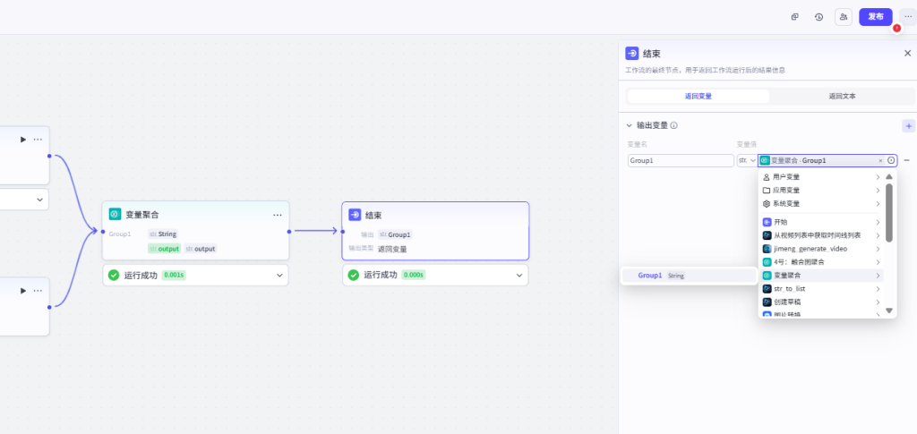Click the 结束 node icon on canvas
This screenshot has width=917, height=434.
[355, 215]
